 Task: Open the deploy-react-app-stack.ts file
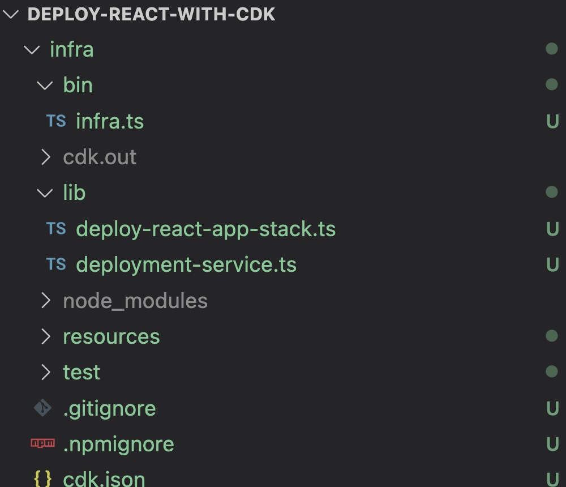point(207,229)
